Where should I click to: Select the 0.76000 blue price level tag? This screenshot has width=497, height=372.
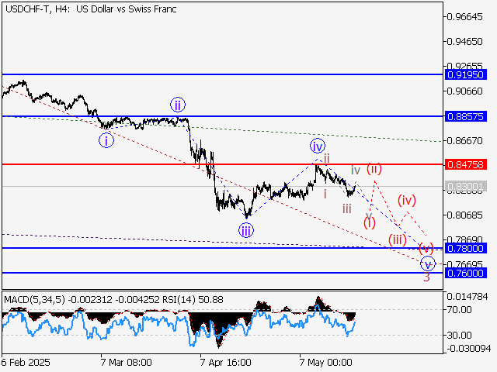pyautogui.click(x=466, y=273)
